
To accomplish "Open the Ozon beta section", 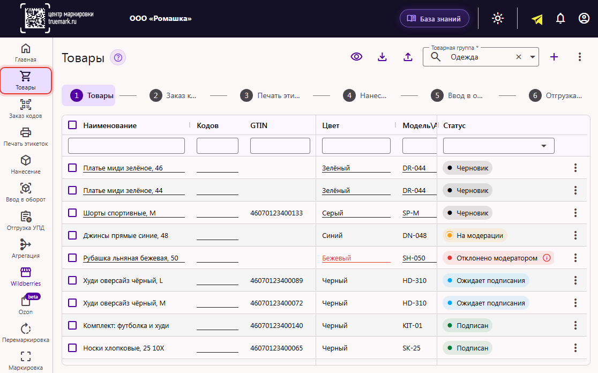I will click(x=26, y=305).
